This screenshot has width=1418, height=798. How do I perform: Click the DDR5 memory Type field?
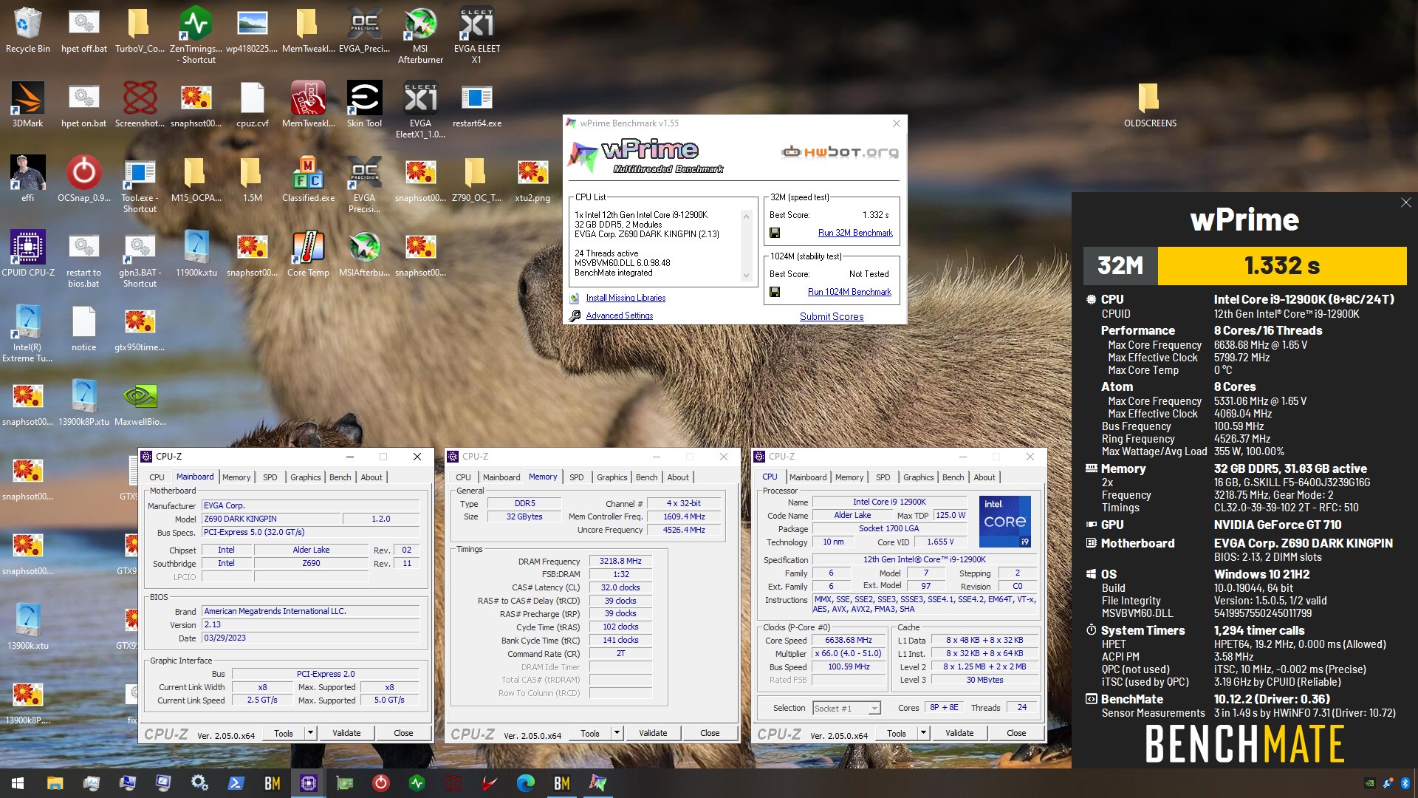pyautogui.click(x=524, y=503)
